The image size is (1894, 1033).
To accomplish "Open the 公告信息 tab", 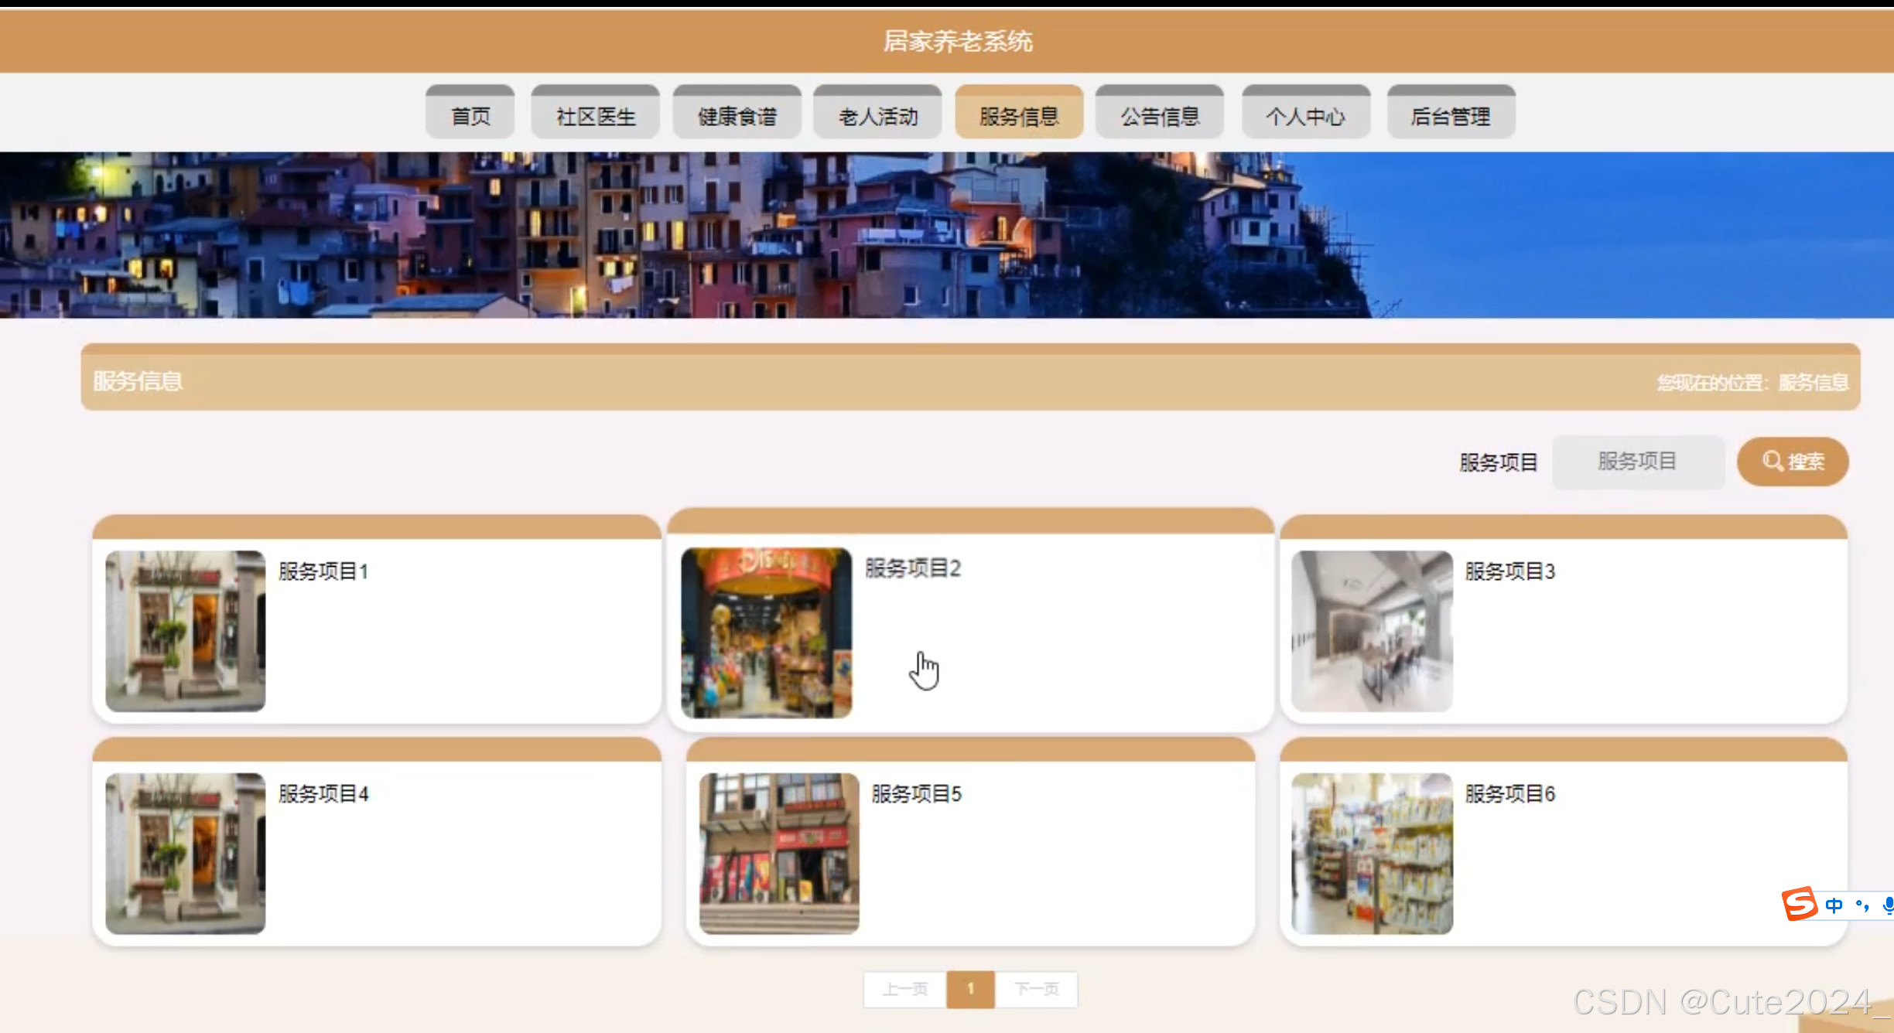I will [x=1159, y=116].
